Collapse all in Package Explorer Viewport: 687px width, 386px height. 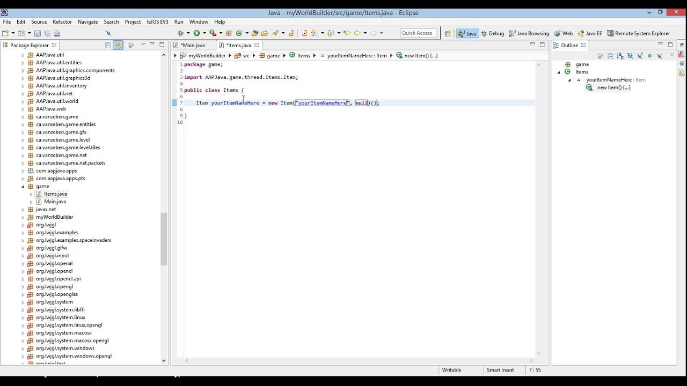(108, 45)
